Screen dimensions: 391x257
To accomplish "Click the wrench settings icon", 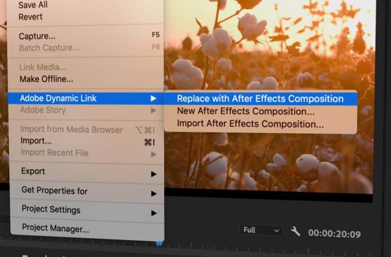I will (x=295, y=231).
